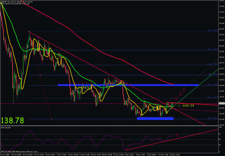Click the 11 Dec 21:00 time label
This screenshot has height=156, width=225.
click(x=163, y=155)
